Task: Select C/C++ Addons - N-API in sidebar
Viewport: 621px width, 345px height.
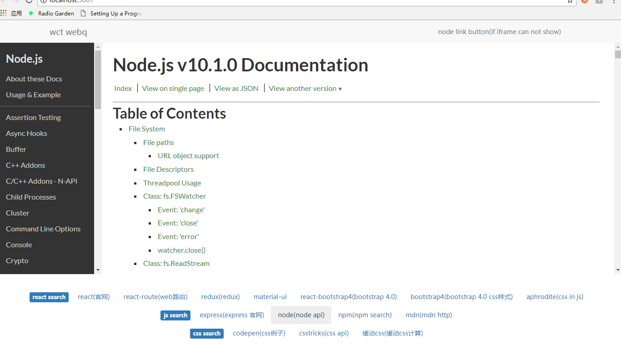Action: point(41,181)
